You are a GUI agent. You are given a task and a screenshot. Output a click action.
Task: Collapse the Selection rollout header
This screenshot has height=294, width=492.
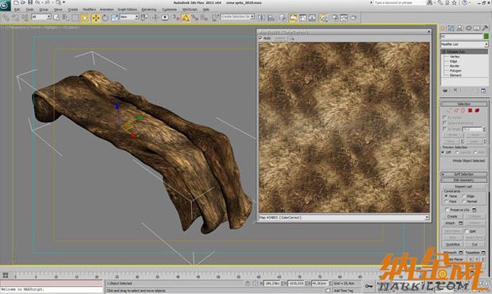464,103
